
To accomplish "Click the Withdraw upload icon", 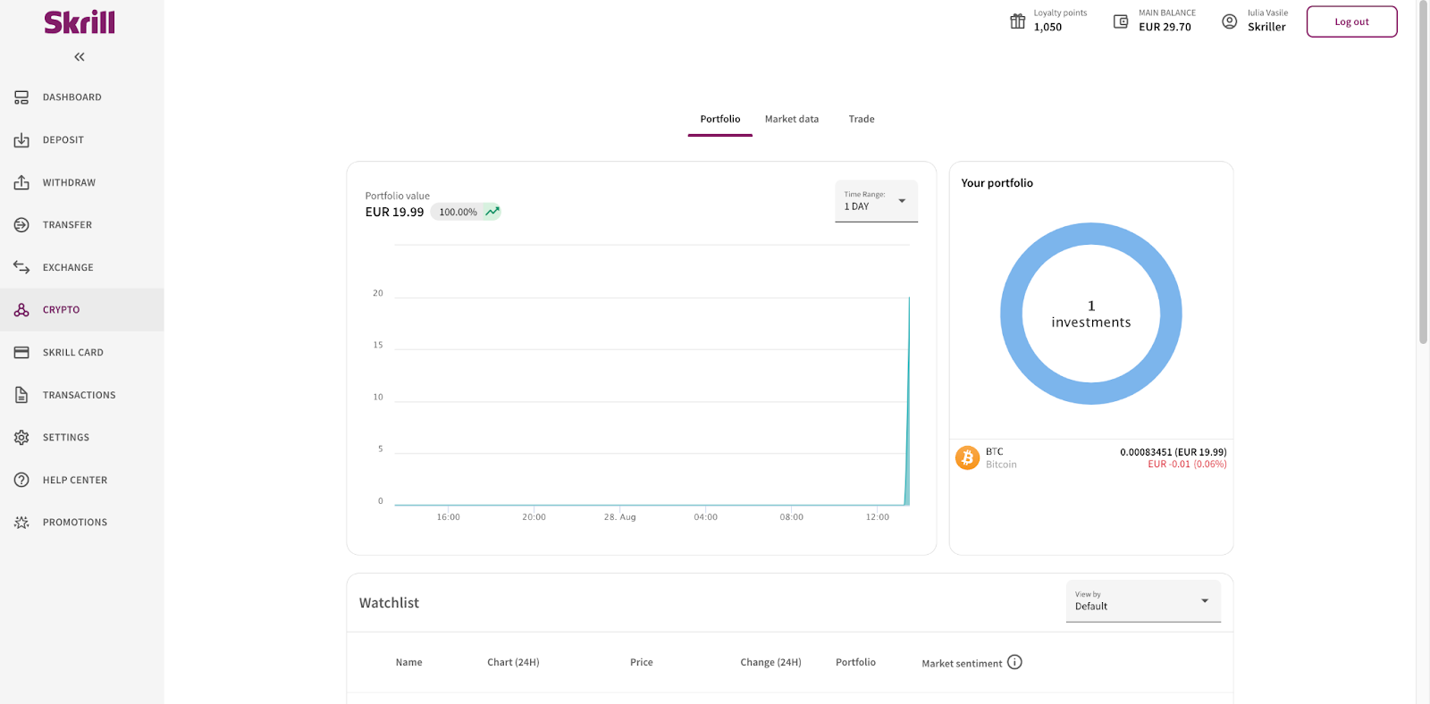I will 21,182.
